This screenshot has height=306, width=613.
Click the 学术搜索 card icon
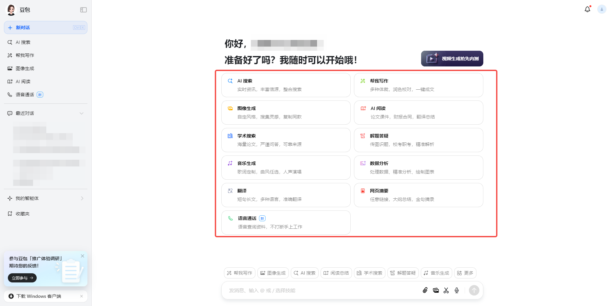(x=230, y=136)
